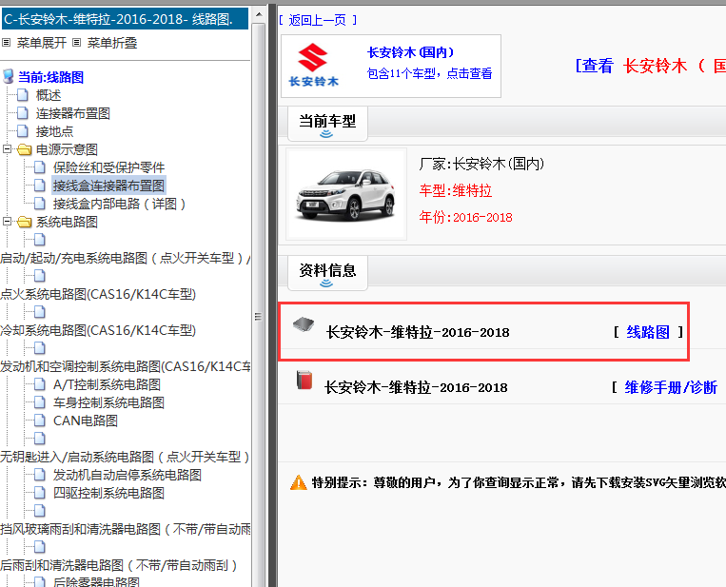726x587 pixels.
Task: Collapse the 系统电路图 tree node
Action: tap(7, 222)
